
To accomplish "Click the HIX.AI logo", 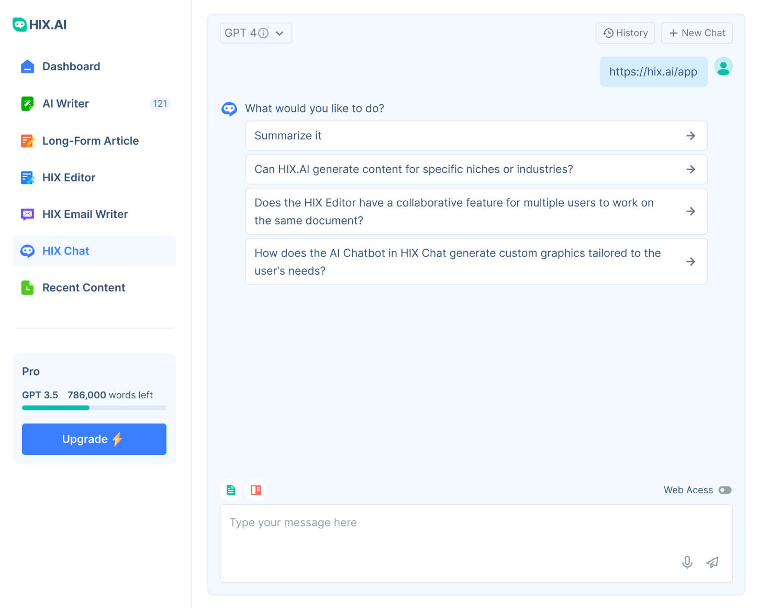I will click(x=40, y=25).
